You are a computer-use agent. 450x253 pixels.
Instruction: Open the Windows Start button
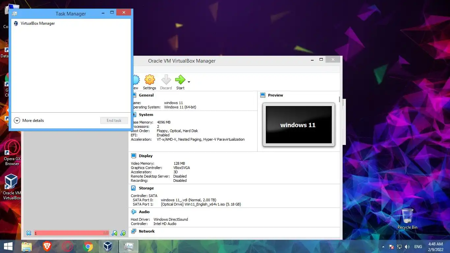(x=8, y=246)
